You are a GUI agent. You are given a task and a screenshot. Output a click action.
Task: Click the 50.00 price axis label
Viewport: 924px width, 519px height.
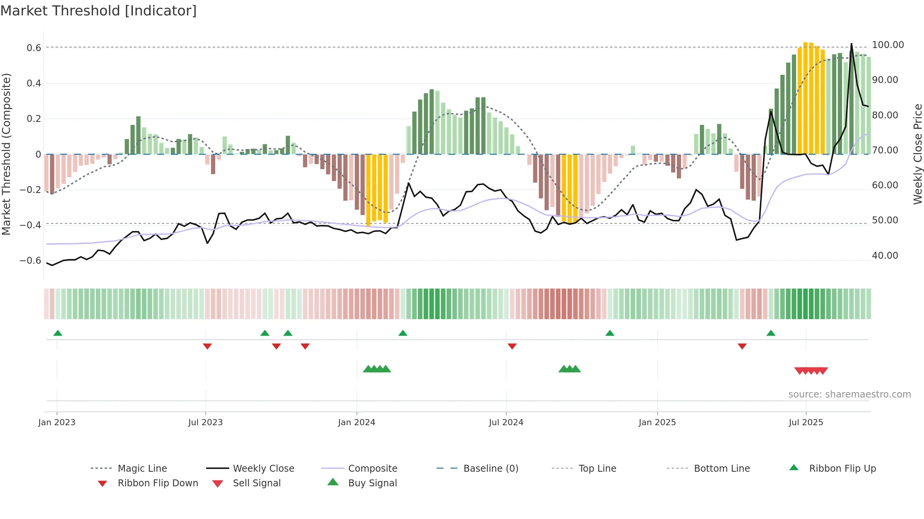tap(885, 220)
